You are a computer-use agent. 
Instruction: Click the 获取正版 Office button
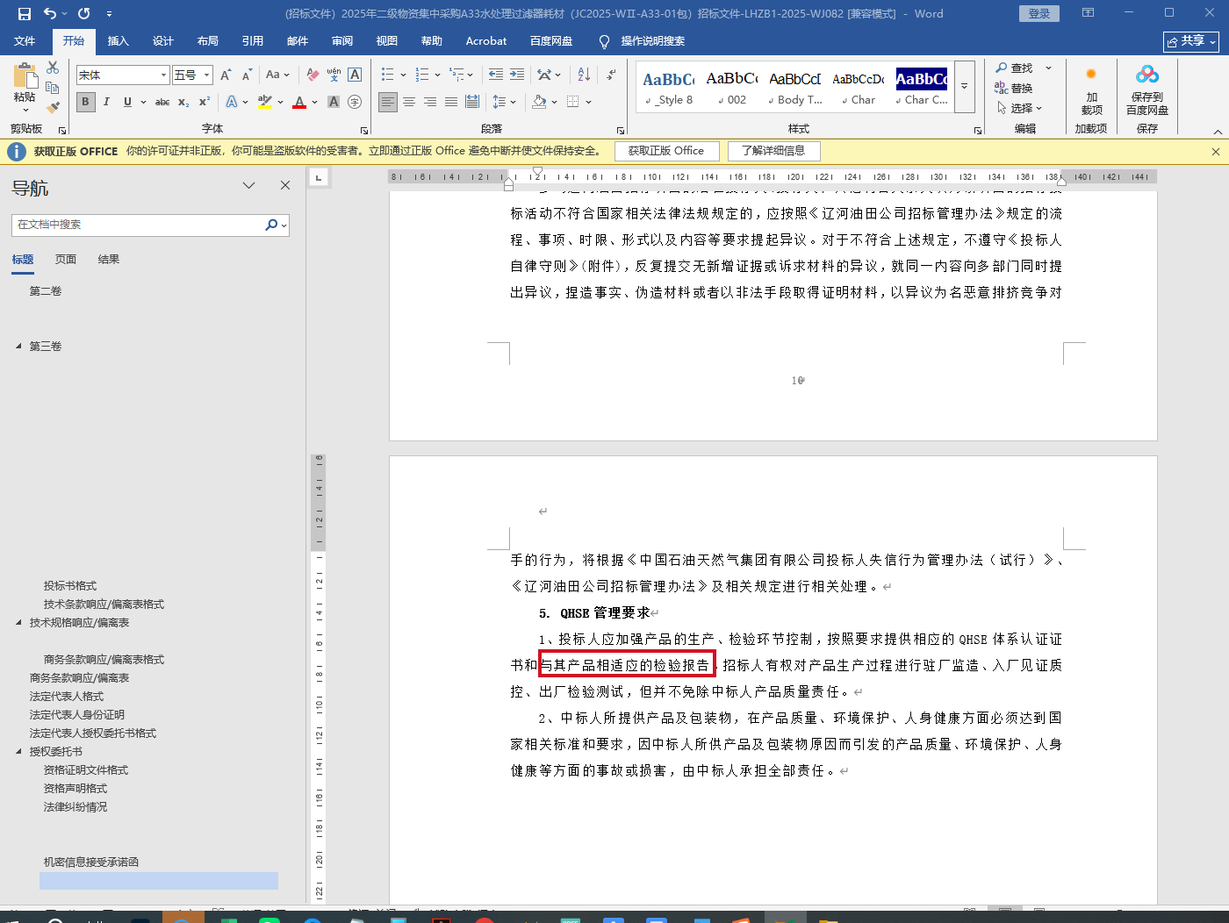666,151
